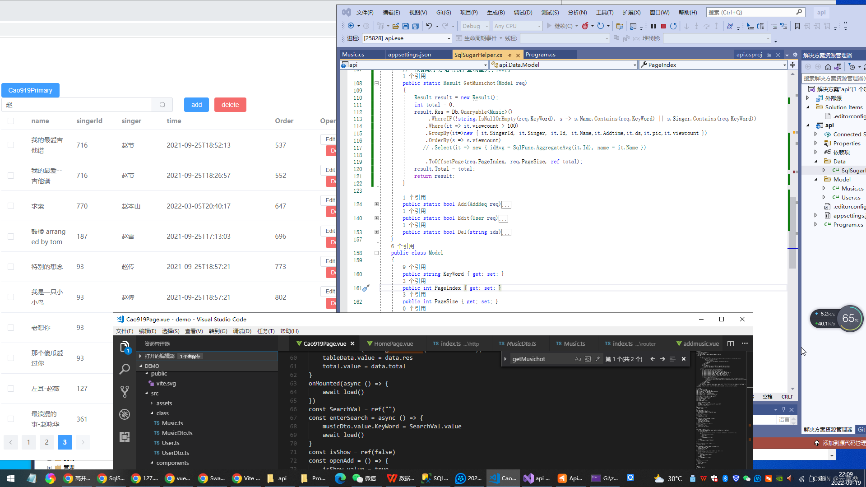Check the checkbox for the 求索 row

11,206
